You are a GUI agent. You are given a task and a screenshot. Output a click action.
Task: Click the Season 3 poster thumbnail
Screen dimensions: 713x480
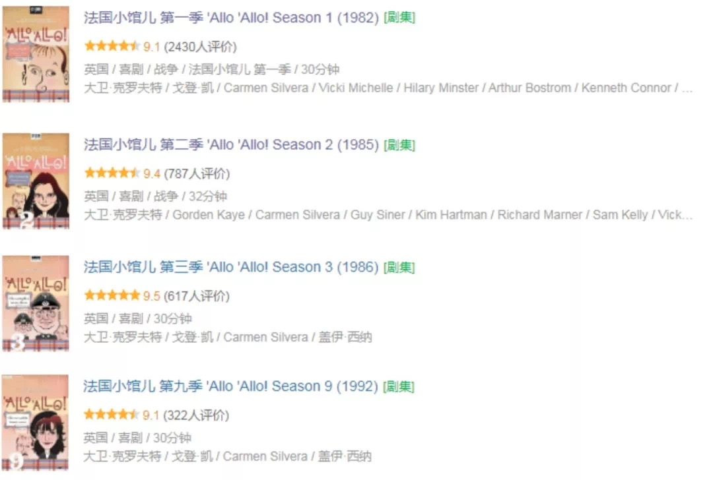click(x=36, y=303)
